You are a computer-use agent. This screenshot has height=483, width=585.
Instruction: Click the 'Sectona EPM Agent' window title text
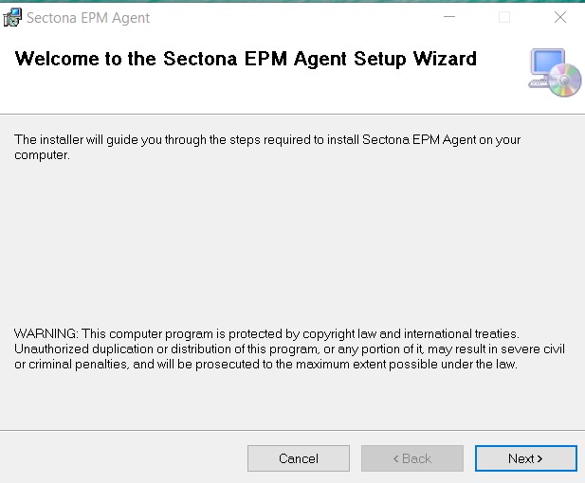(x=88, y=18)
